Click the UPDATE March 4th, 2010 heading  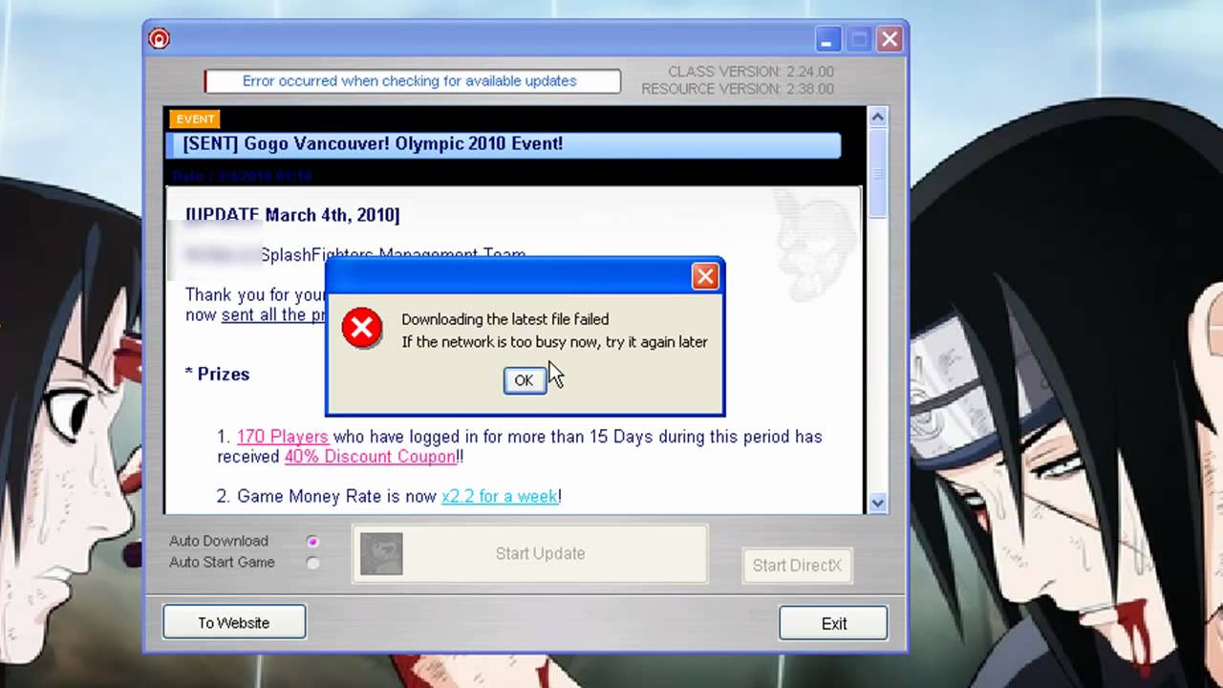[292, 215]
